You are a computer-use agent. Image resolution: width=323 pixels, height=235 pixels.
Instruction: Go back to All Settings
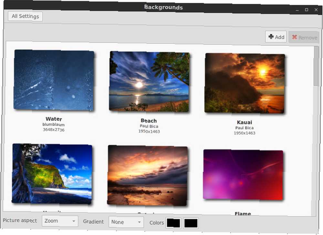(x=25, y=16)
